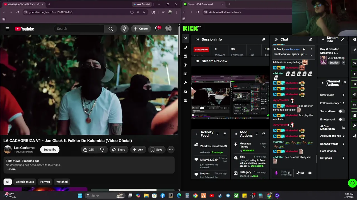
Task: Open Windows Start menu
Action: pyautogui.click(x=80, y=196)
